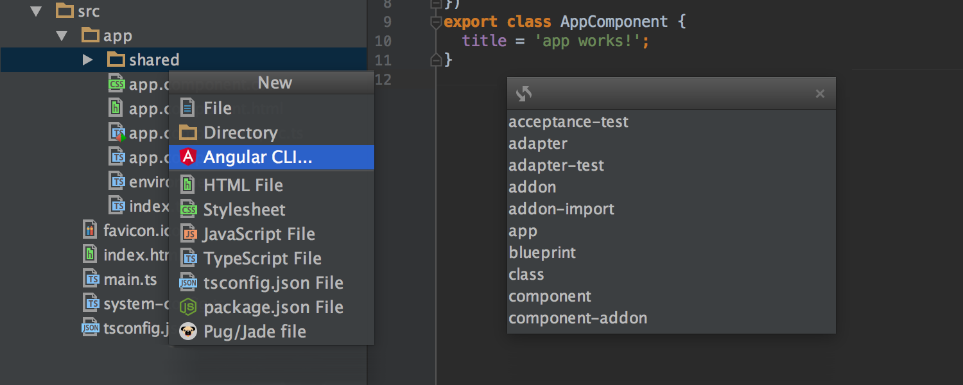Image resolution: width=963 pixels, height=385 pixels.
Task: Click the HTML File icon in menu
Action: (187, 185)
